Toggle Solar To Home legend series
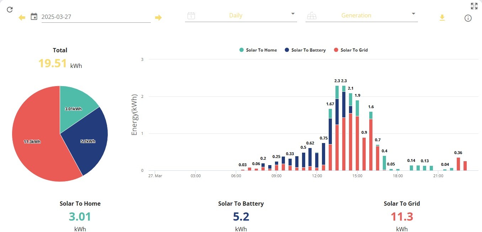 pos(258,50)
